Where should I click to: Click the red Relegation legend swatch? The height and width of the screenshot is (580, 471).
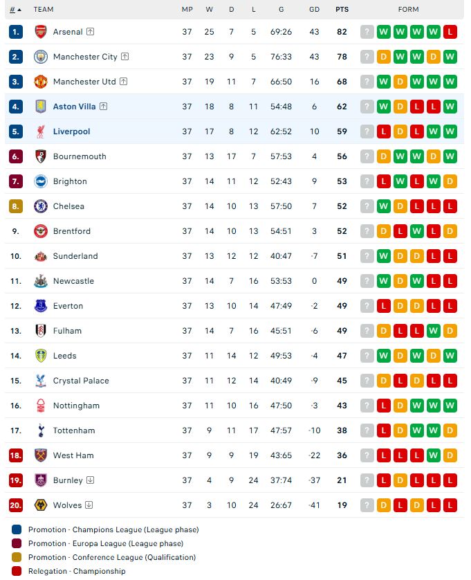pos(17,571)
